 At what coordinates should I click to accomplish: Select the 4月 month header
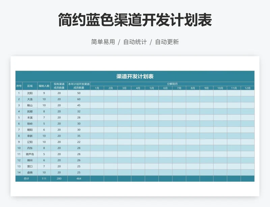pos(138,88)
